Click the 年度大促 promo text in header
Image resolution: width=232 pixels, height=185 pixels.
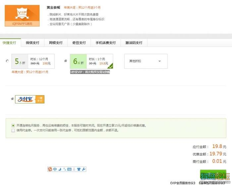tap(82, 8)
